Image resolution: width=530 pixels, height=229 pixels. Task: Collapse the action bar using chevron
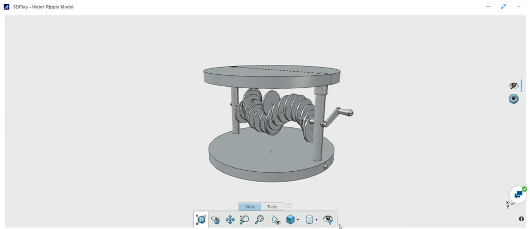[x=288, y=206]
